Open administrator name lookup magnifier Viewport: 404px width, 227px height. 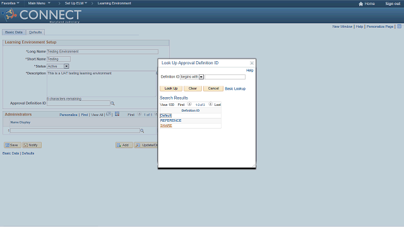pyautogui.click(x=142, y=131)
